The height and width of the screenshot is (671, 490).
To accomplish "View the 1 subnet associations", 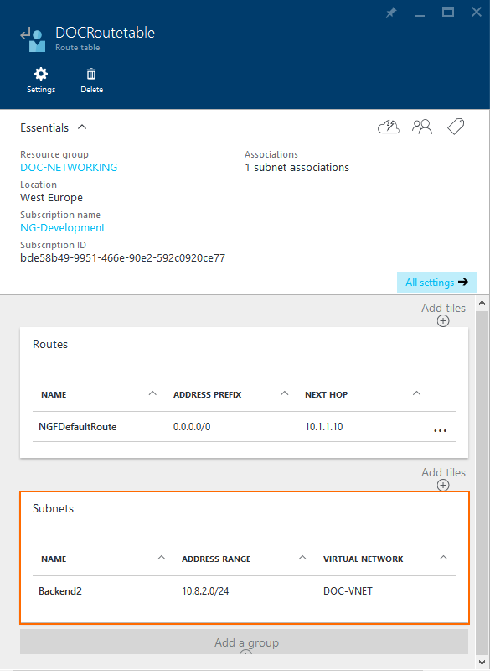I will pyautogui.click(x=294, y=167).
